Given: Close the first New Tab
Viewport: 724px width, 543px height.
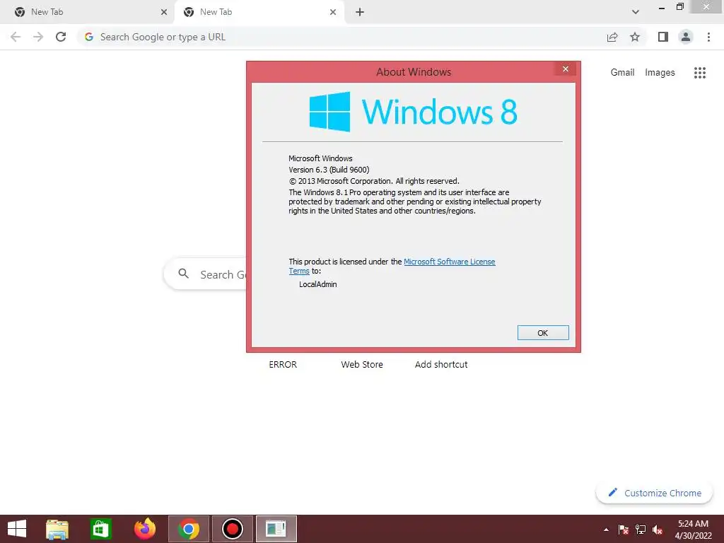Looking at the screenshot, I should [164, 12].
